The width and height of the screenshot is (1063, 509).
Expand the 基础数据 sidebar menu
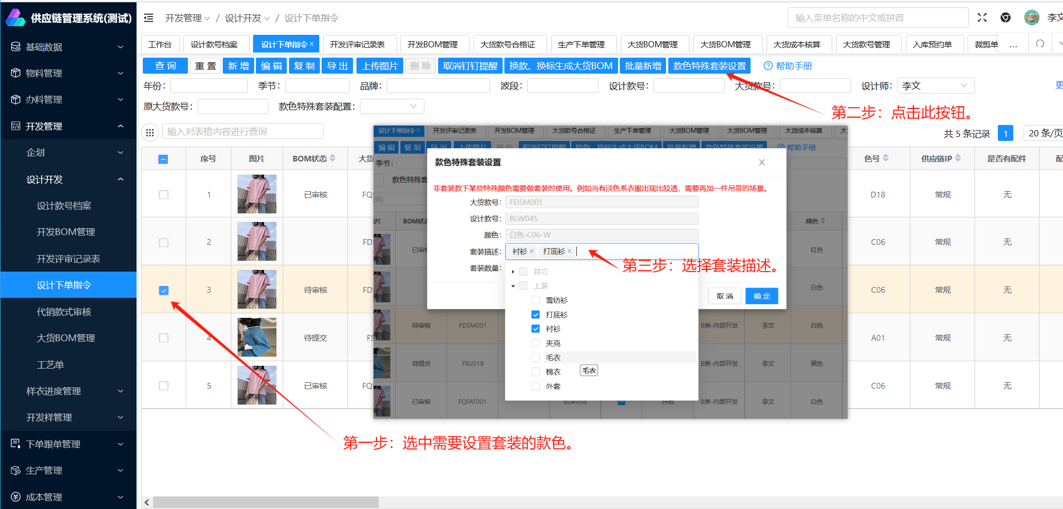(x=68, y=47)
